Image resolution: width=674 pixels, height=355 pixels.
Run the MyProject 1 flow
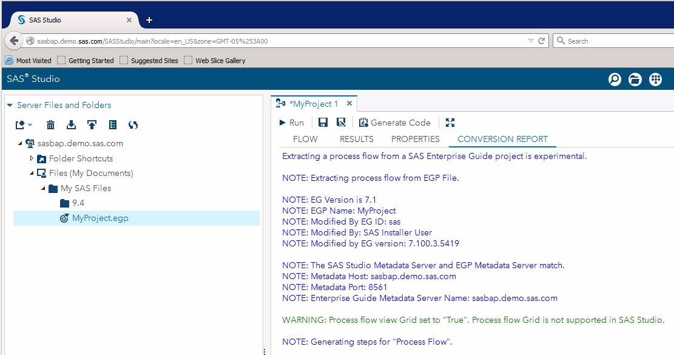click(292, 122)
